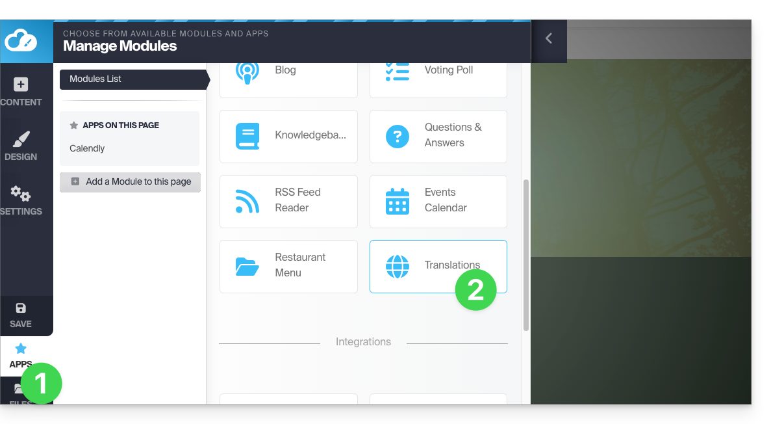Click the star icon beside Apps On This Page
Image resolution: width=771 pixels, height=424 pixels.
(74, 125)
